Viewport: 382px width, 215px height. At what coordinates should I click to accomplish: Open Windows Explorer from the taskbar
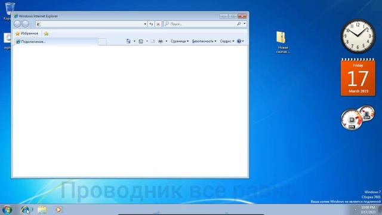pos(42,210)
